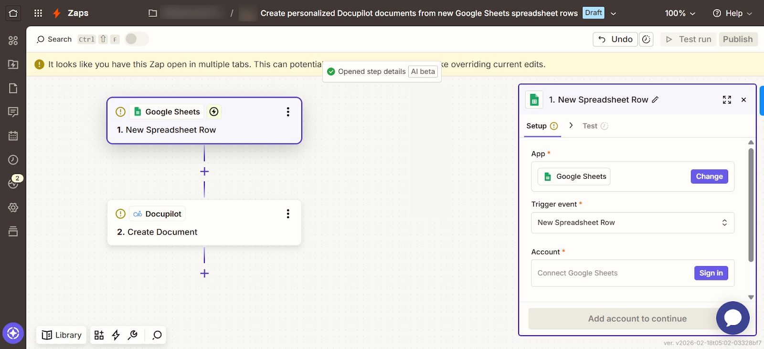This screenshot has height=349, width=764.
Task: Expand the step details panel to fullscreen
Action: pyautogui.click(x=727, y=100)
